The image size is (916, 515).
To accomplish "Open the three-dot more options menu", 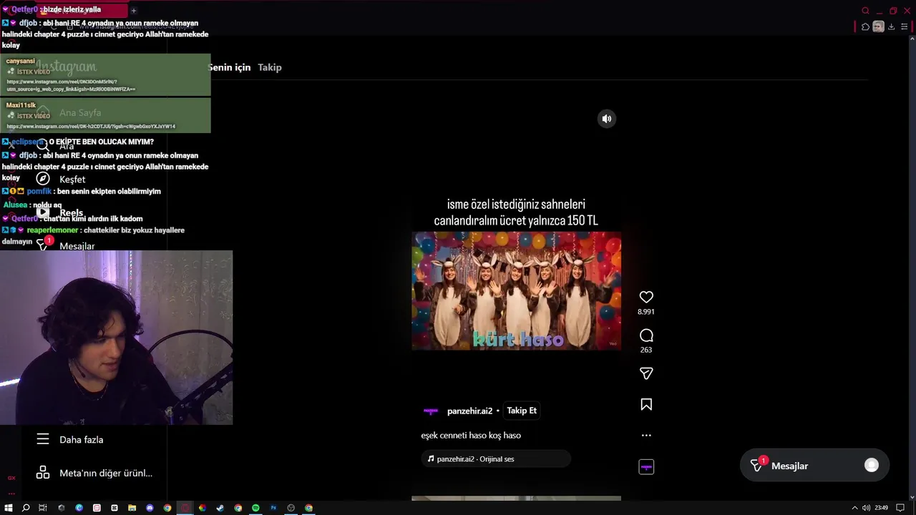I will [x=646, y=435].
